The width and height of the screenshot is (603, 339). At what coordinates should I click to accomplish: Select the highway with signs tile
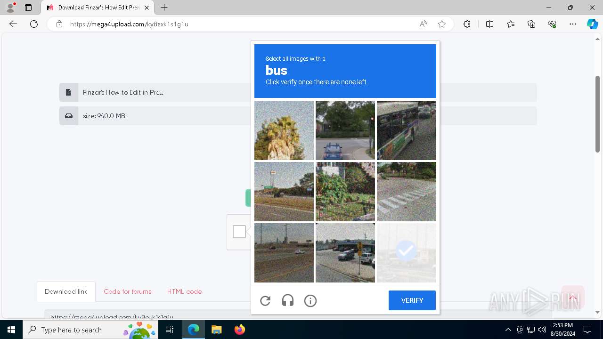coord(284,192)
